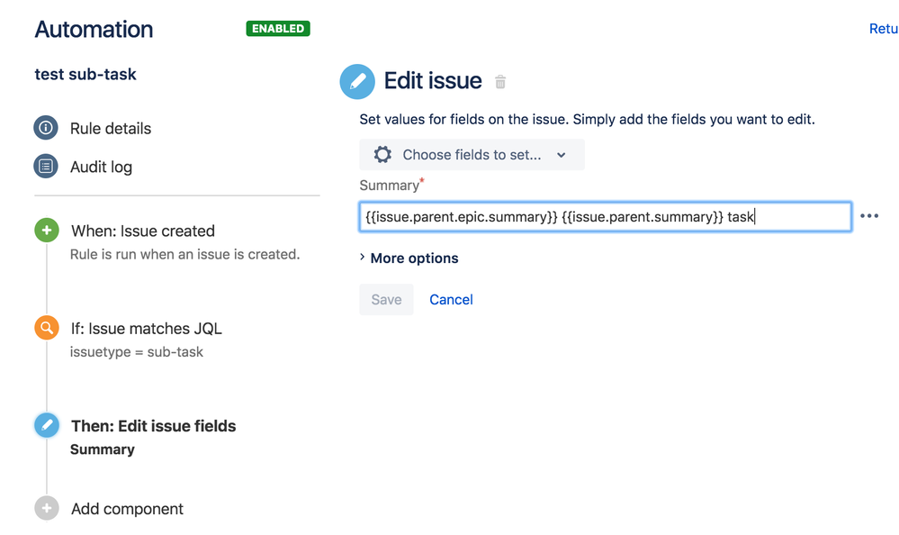Click the gear icon on 'Choose fields to set'
Viewport: 899px width, 535px height.
pos(382,154)
